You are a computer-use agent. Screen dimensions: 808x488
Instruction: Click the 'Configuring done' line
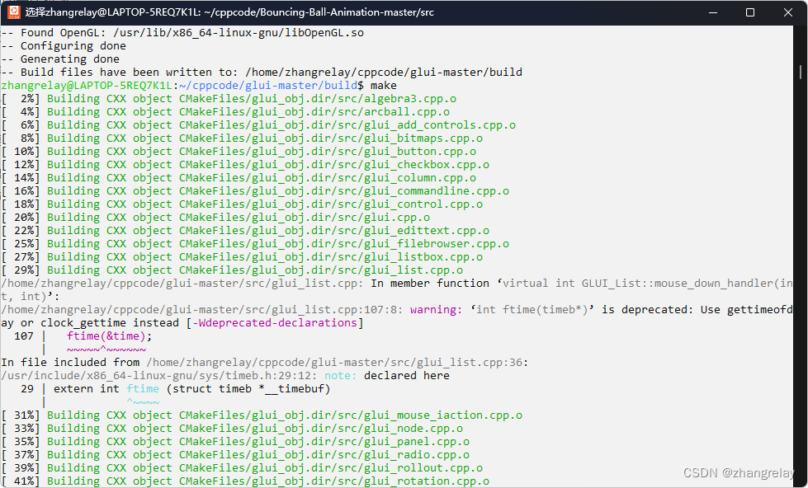pyautogui.click(x=64, y=46)
